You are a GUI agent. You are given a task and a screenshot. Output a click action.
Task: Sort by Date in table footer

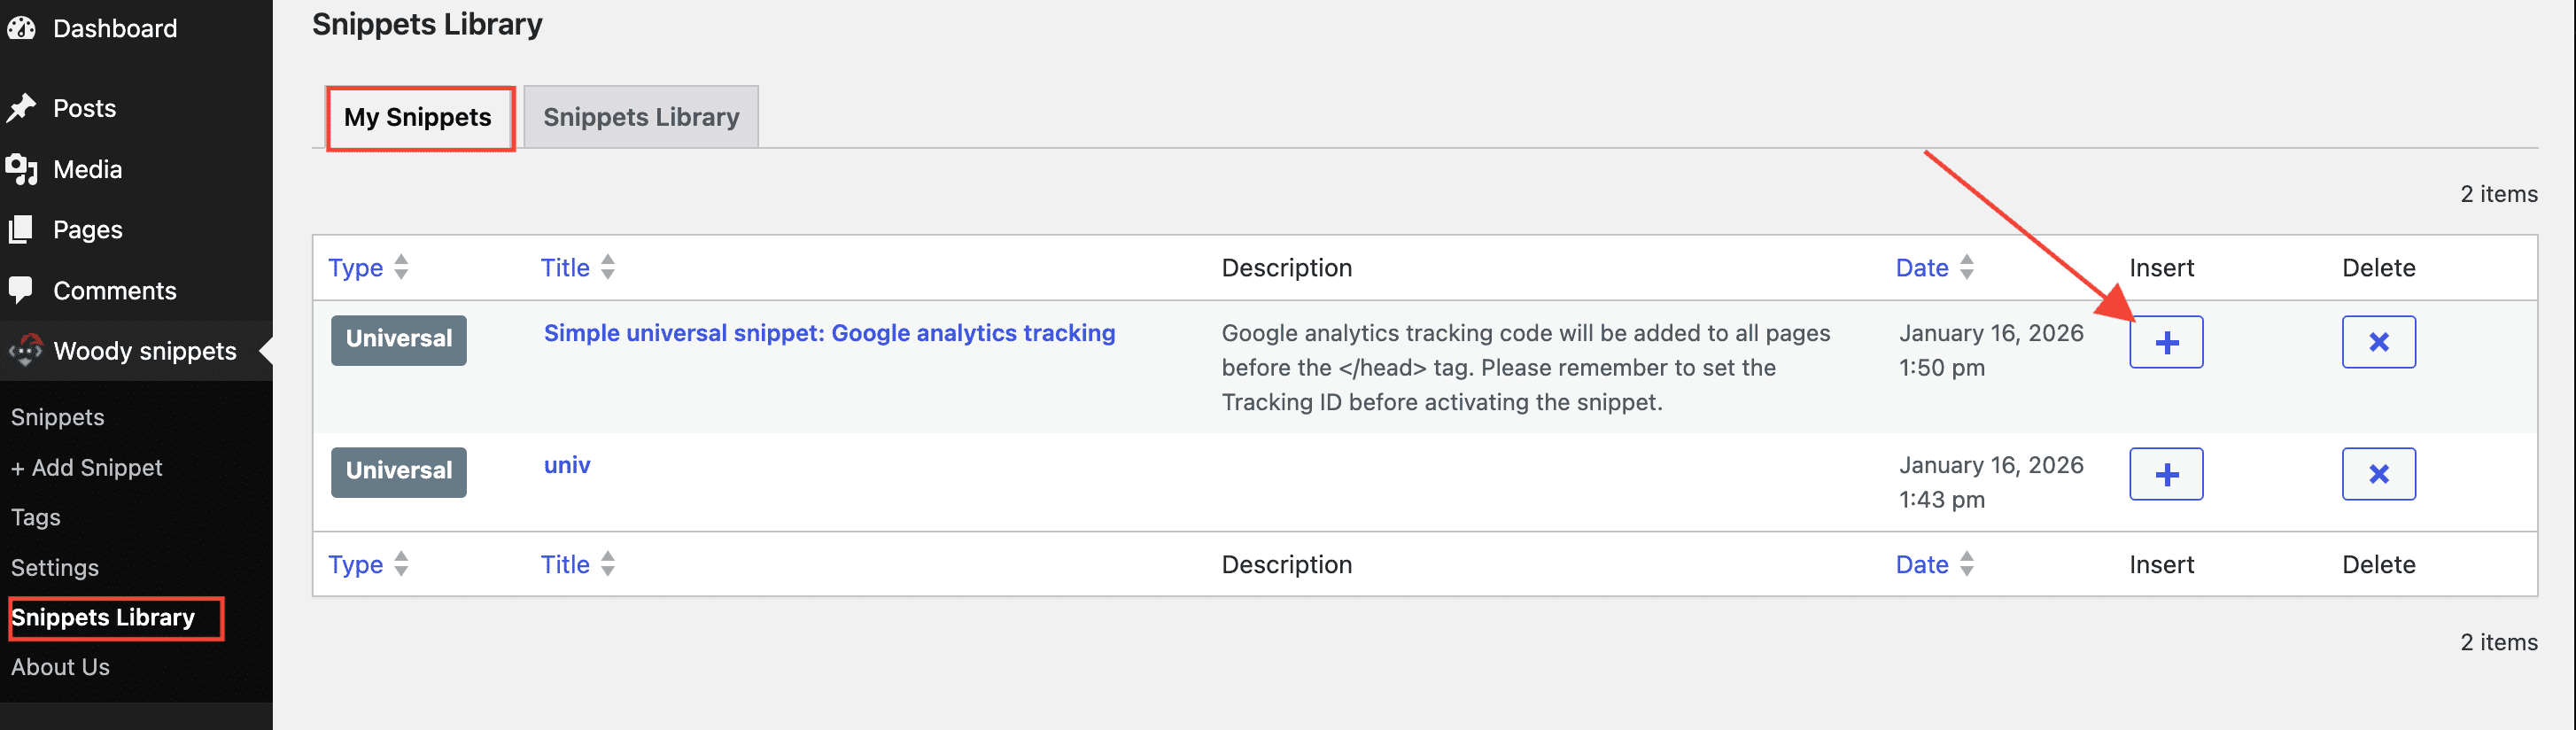[1921, 564]
